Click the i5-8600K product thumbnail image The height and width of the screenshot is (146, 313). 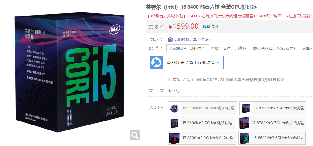pyautogui.click(x=245, y=138)
